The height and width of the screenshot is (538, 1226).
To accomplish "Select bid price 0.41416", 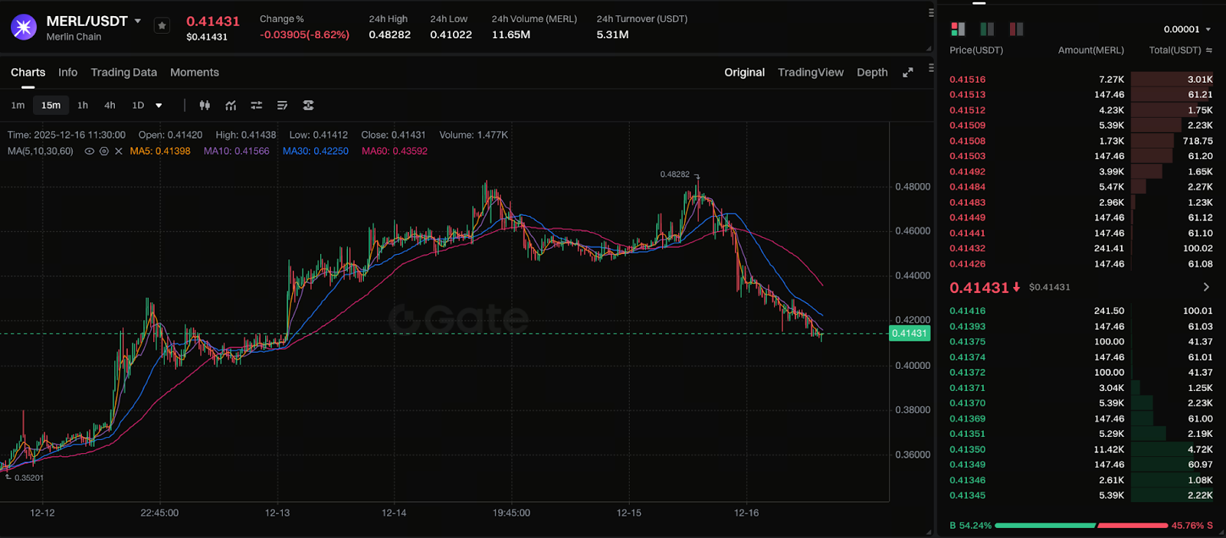I will 968,311.
